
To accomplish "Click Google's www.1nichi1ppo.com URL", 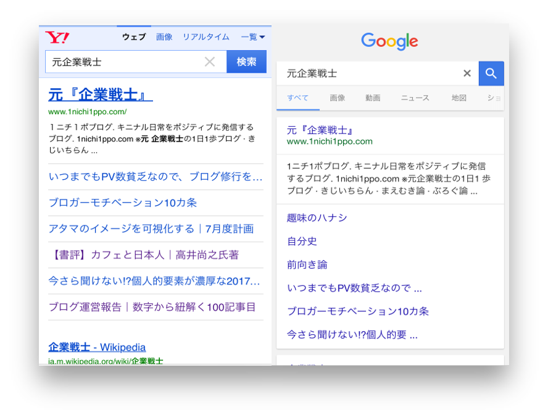I will (330, 141).
